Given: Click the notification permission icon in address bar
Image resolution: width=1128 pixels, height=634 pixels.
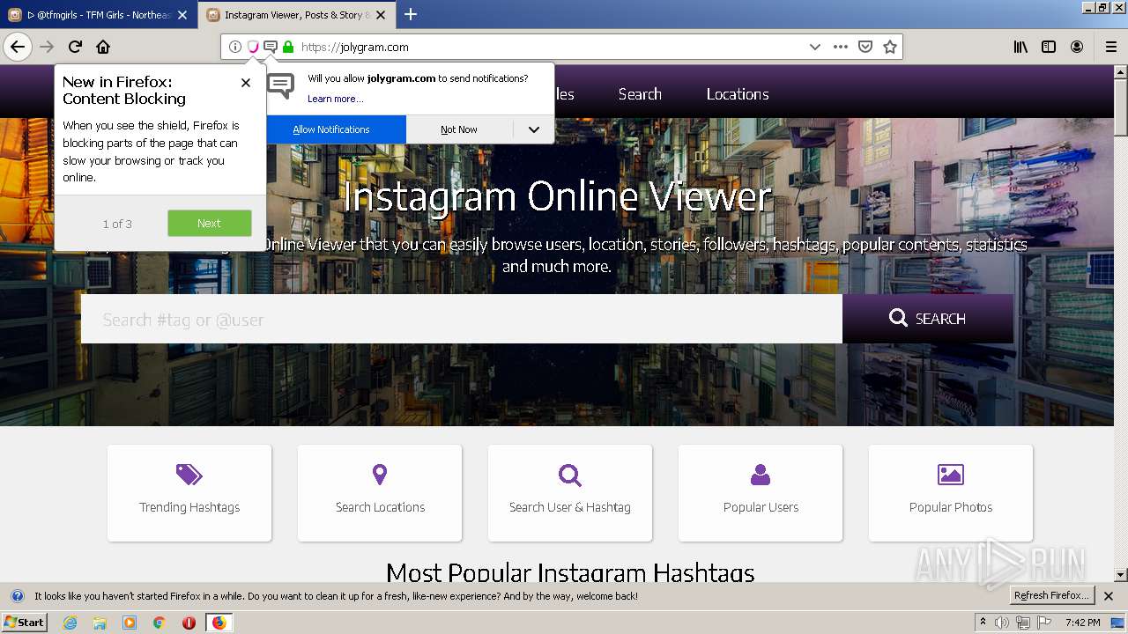Looking at the screenshot, I should [x=271, y=47].
